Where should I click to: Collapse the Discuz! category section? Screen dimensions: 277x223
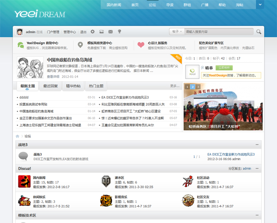pos(257,169)
